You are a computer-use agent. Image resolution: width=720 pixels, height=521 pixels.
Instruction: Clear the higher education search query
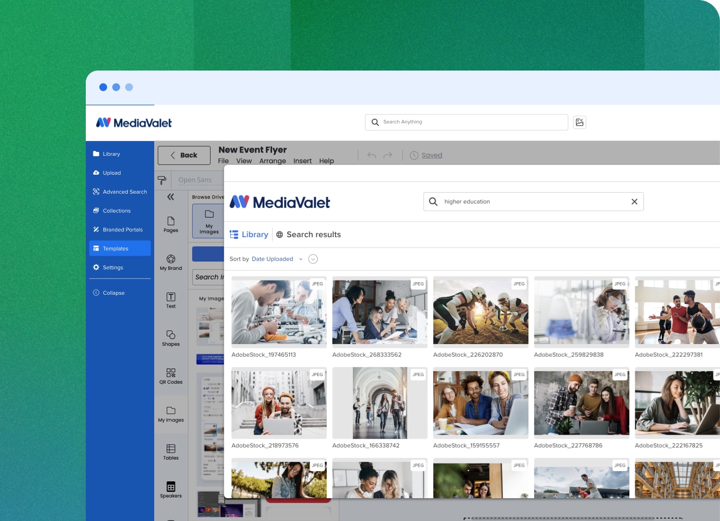coord(634,202)
